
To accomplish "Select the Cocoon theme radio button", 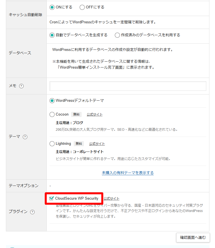I will pos(52,114).
